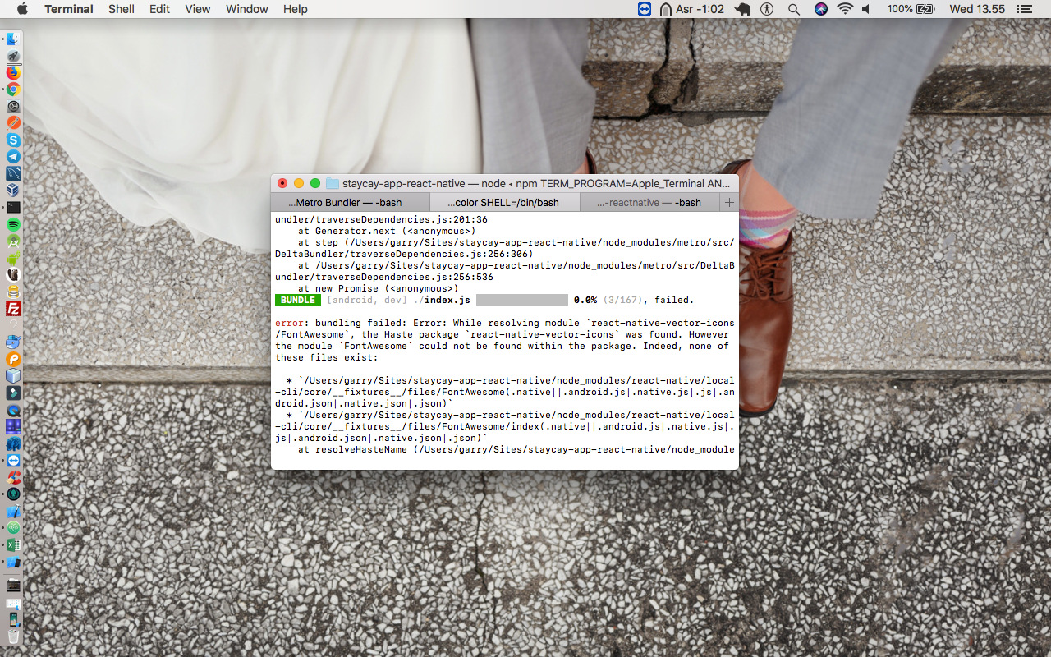This screenshot has width=1051, height=657.
Task: Open FileZilla from the Dock
Action: (x=13, y=309)
